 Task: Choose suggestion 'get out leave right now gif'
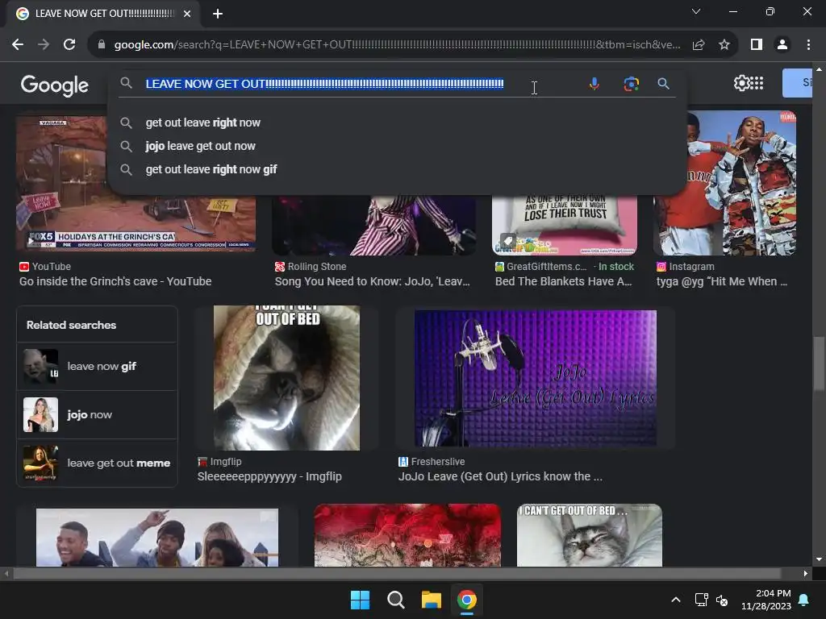click(211, 169)
